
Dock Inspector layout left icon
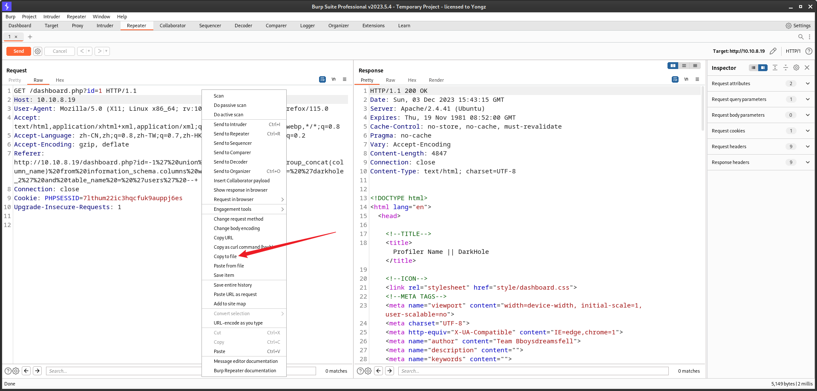[754, 68]
